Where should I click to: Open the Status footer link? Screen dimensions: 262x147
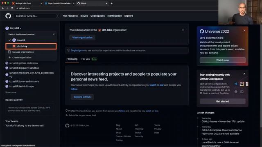click(x=138, y=133)
